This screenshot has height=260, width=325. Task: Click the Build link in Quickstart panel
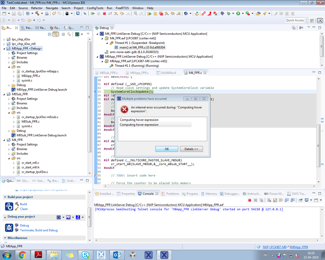click(x=23, y=204)
